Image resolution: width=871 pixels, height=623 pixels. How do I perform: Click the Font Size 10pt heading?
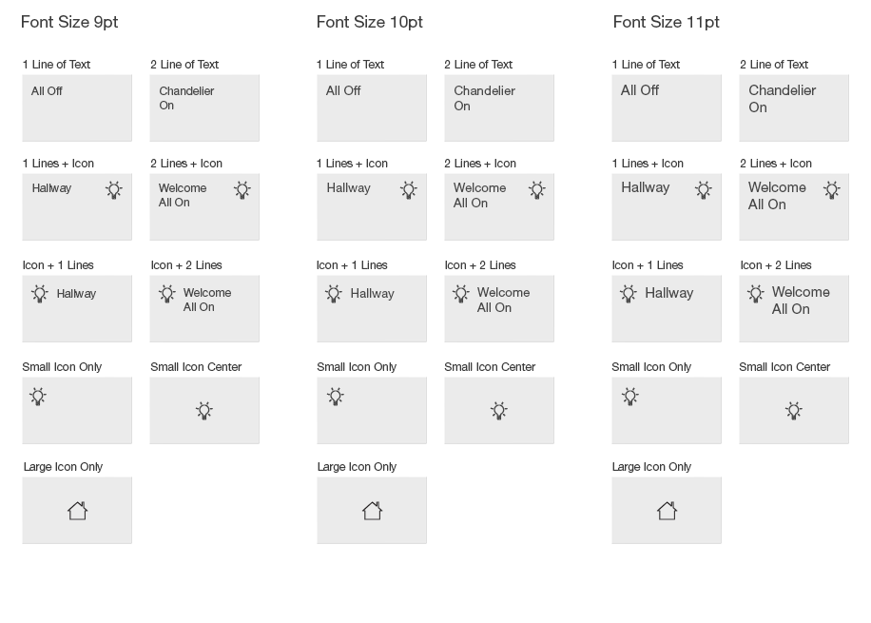pos(370,22)
